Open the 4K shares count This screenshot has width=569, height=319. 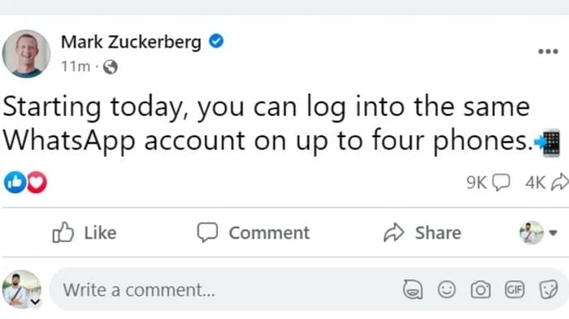(546, 183)
